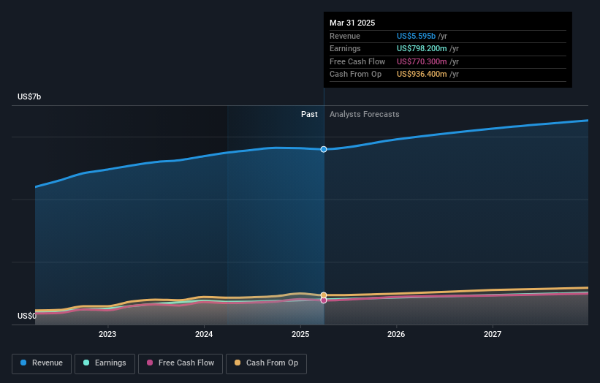Viewport: 600px width, 383px height.
Task: Click the US$798.200m earnings value
Action: click(x=422, y=48)
